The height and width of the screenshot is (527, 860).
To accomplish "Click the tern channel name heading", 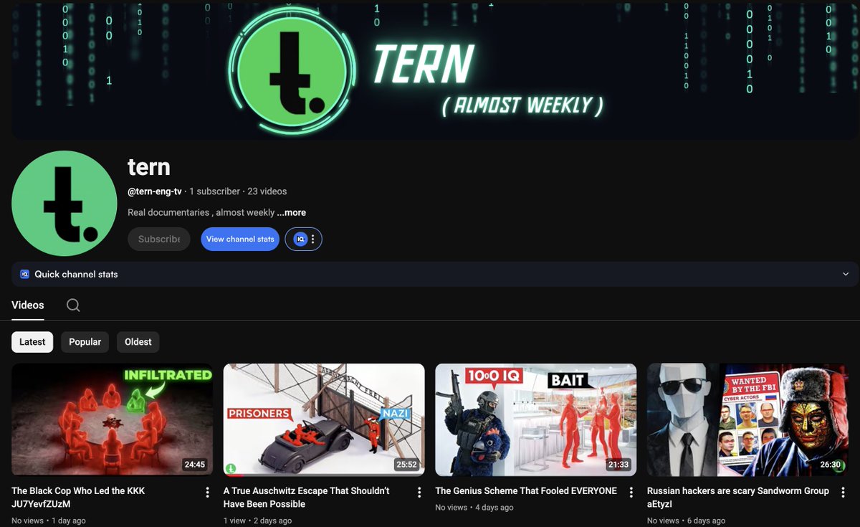I will (x=149, y=167).
